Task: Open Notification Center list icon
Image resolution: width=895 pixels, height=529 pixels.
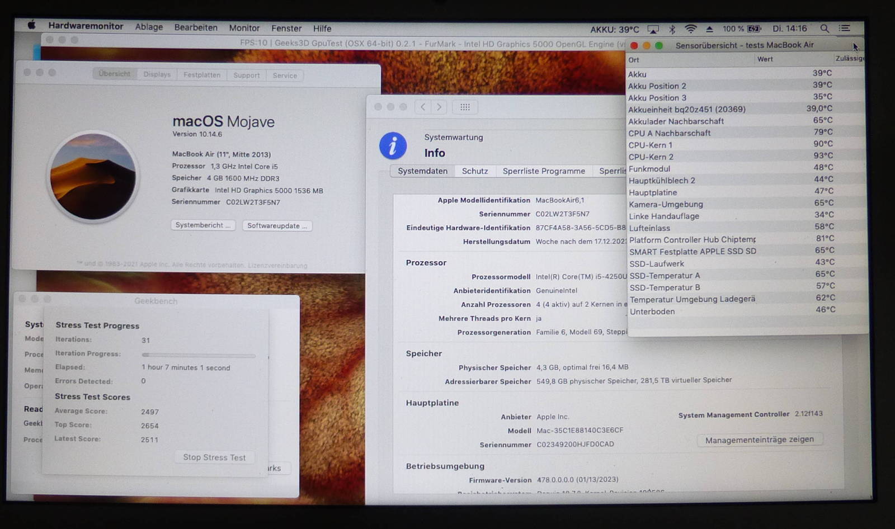Action: [x=845, y=28]
